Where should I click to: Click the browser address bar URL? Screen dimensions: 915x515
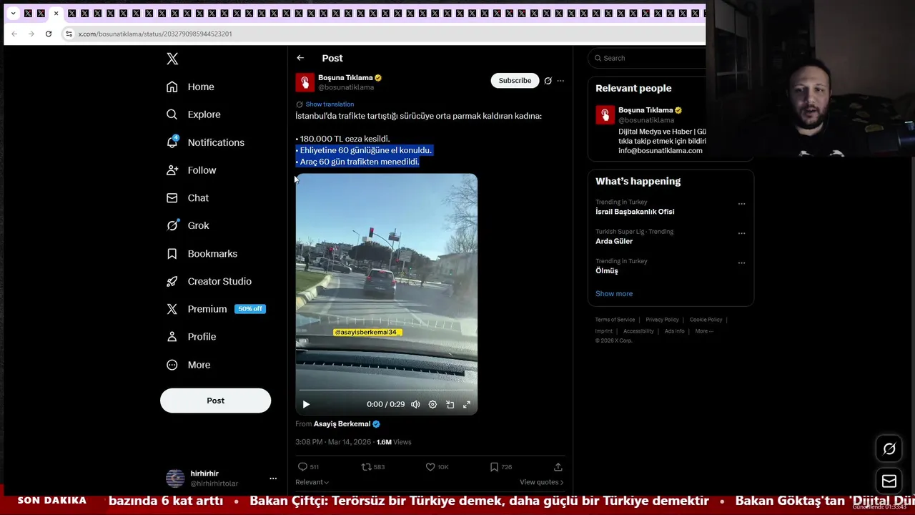click(x=155, y=34)
